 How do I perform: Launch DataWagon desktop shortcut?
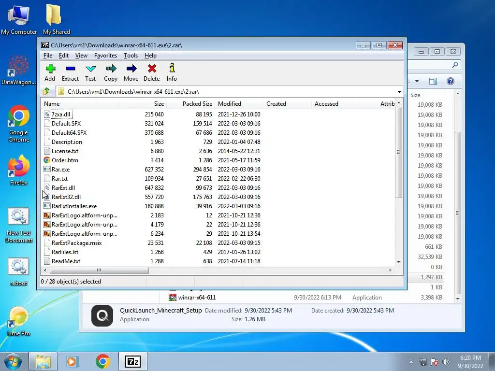coord(19,70)
